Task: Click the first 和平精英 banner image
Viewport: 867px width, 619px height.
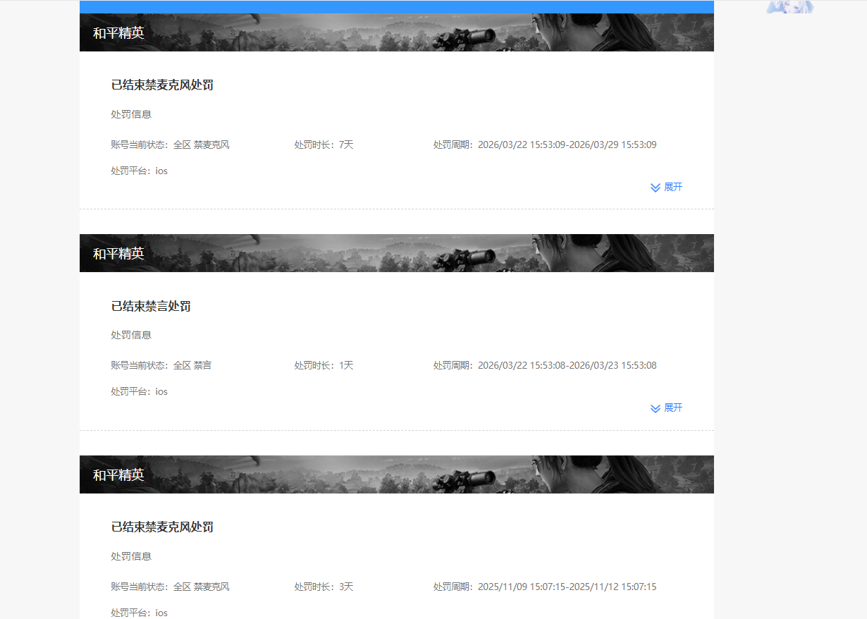Action: point(397,32)
